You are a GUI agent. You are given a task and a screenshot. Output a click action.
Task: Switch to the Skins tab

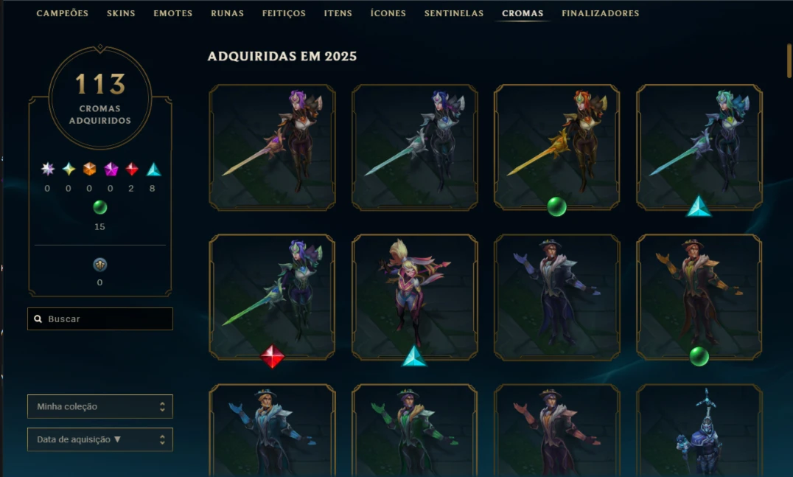click(x=121, y=13)
